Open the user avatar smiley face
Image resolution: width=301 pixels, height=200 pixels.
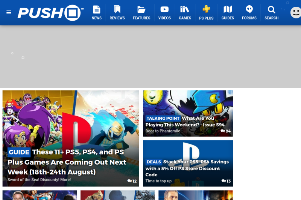[x=296, y=13]
